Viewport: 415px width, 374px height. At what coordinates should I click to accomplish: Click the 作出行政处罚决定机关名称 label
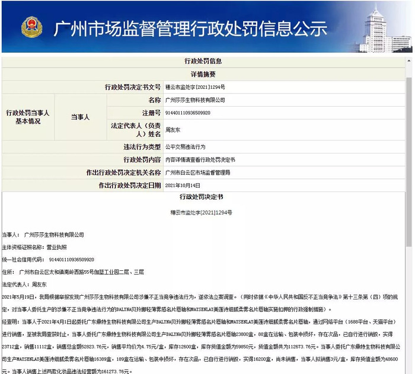123,173
